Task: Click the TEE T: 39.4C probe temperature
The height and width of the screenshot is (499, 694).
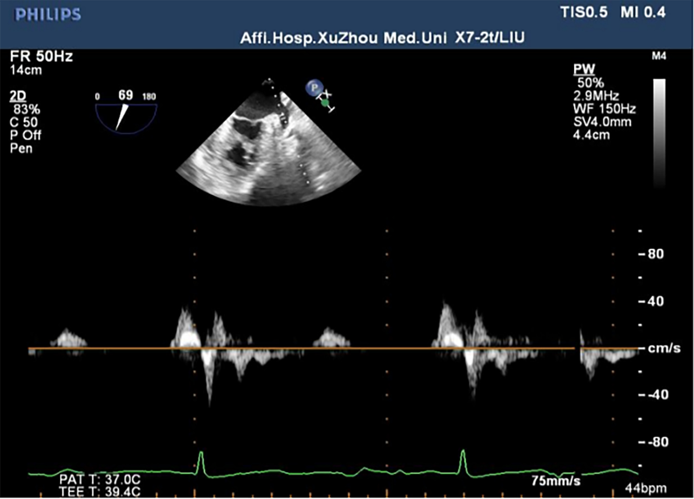Action: click(x=100, y=492)
